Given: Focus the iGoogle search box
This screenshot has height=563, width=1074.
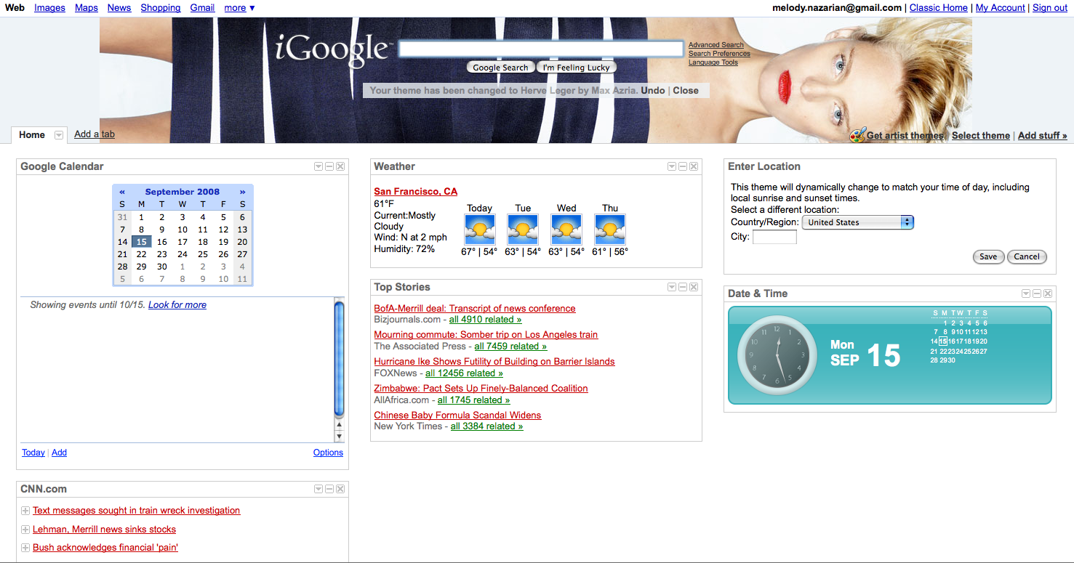Looking at the screenshot, I should (x=542, y=49).
